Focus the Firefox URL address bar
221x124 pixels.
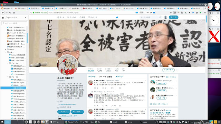tap(90, 12)
